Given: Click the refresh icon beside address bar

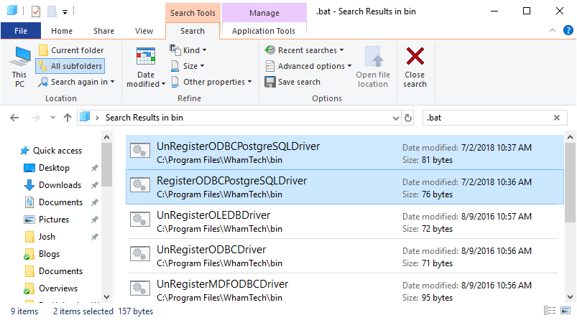Looking at the screenshot, I should (409, 118).
